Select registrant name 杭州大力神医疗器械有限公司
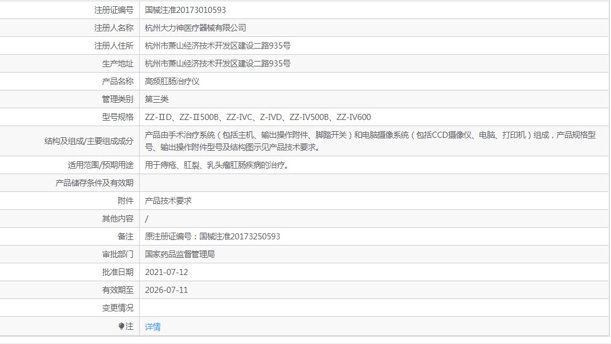This screenshot has width=611, height=344. [x=195, y=28]
